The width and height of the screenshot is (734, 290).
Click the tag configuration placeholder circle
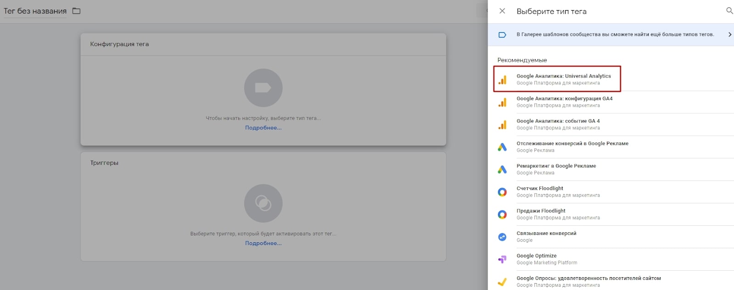click(263, 88)
